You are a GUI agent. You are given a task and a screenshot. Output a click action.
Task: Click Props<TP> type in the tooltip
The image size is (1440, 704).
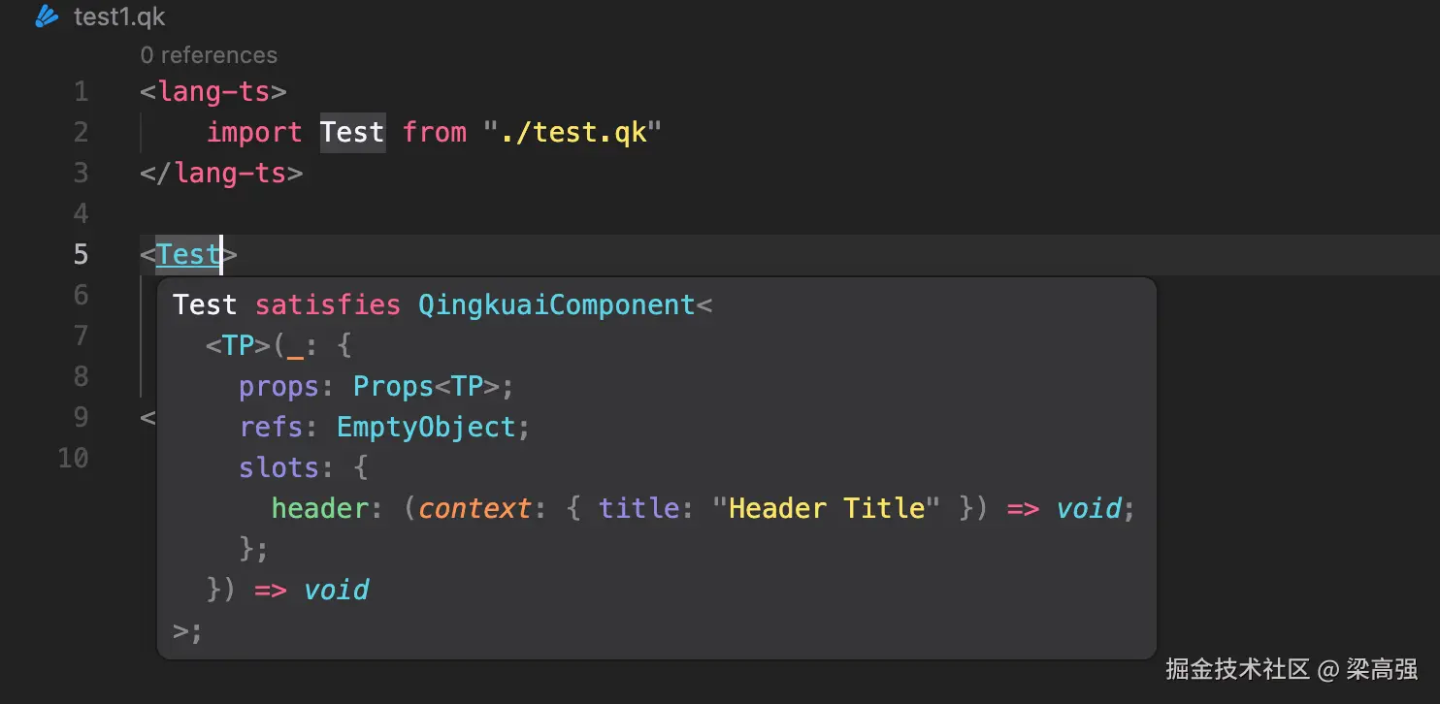tap(425, 386)
